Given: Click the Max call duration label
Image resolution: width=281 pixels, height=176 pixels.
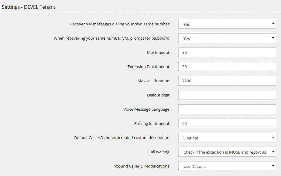Looking at the screenshot, I should pyautogui.click(x=154, y=81).
